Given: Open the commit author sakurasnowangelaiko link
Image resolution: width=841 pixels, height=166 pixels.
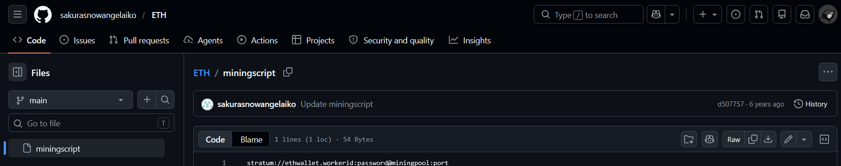Looking at the screenshot, I should coord(256,104).
